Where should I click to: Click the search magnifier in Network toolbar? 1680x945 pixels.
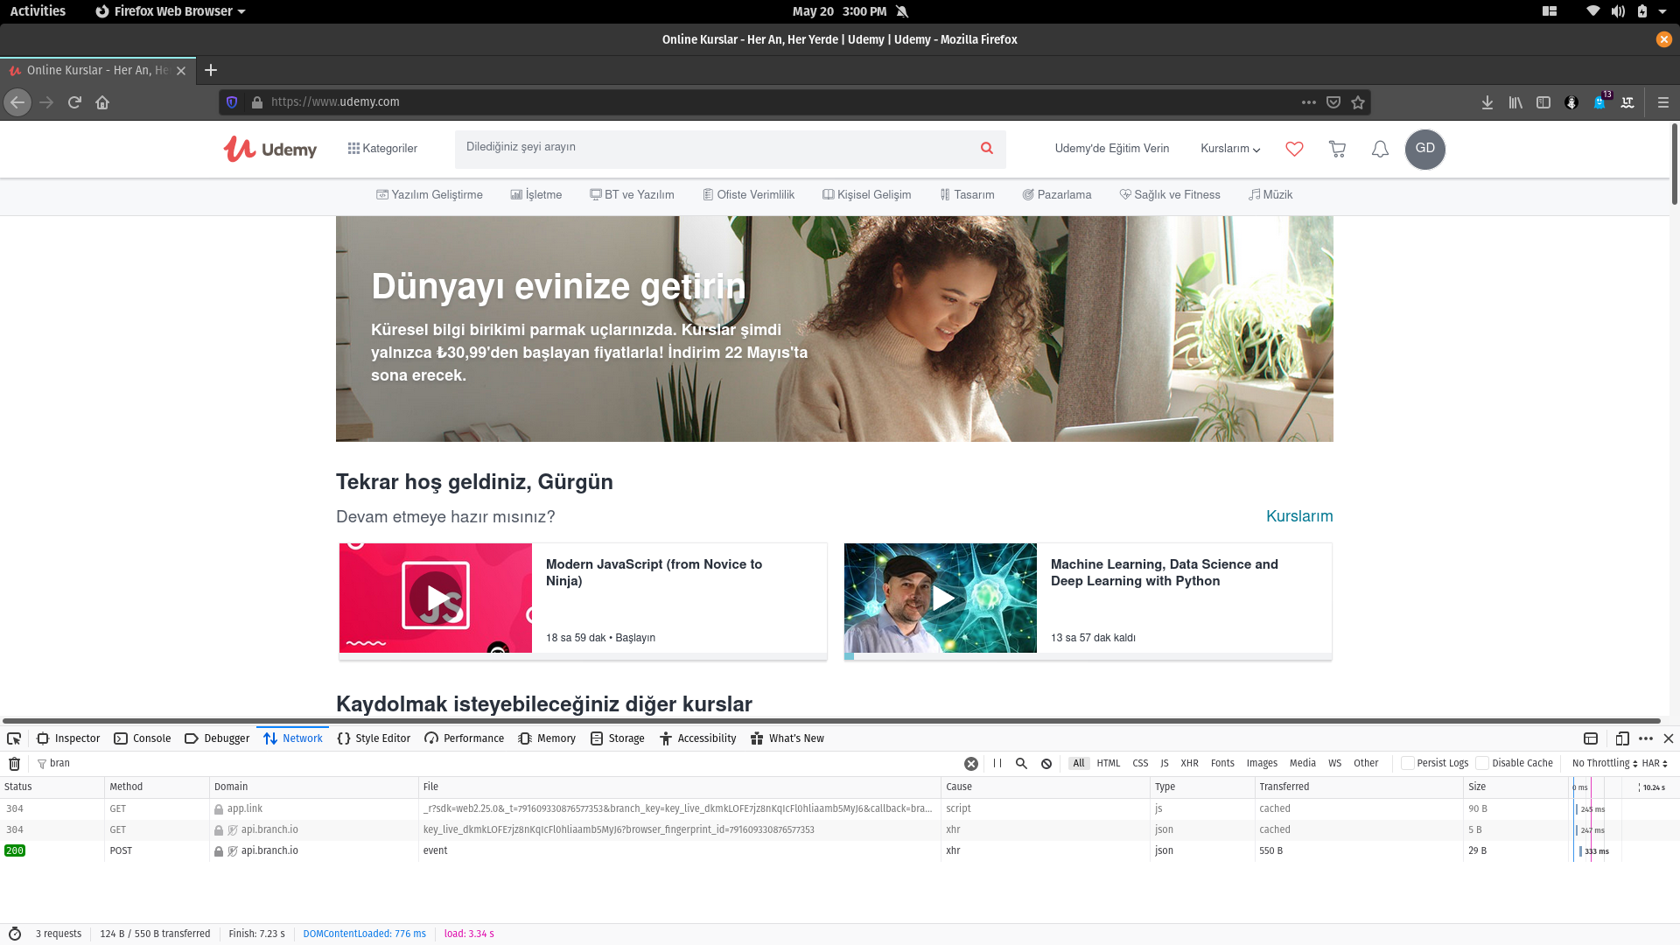(1021, 763)
